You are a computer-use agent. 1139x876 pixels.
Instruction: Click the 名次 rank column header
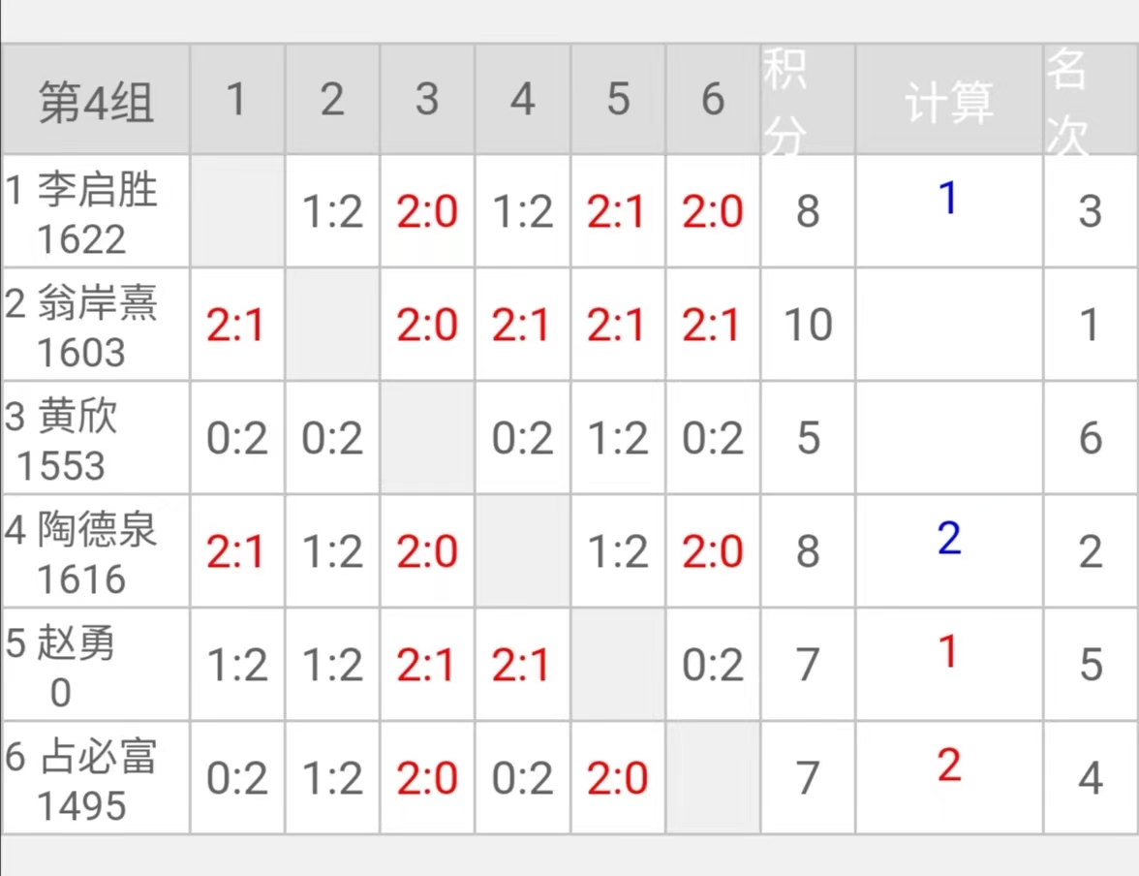click(1090, 100)
